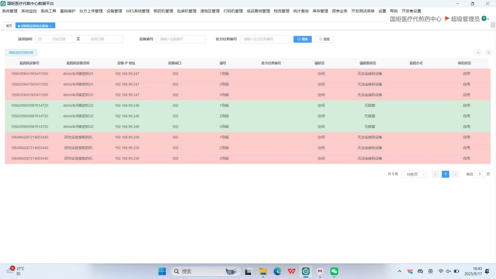Click the round refresh icon above the table
This screenshot has width=496, height=279.
point(489,52)
